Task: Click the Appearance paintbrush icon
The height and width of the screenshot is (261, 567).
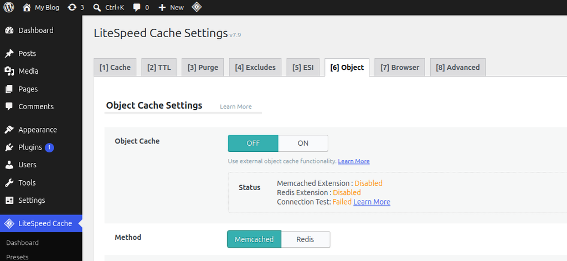Action: 9,130
